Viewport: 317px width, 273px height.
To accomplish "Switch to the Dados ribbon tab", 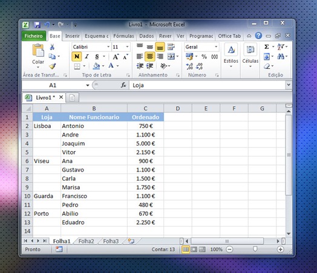I will click(x=146, y=36).
